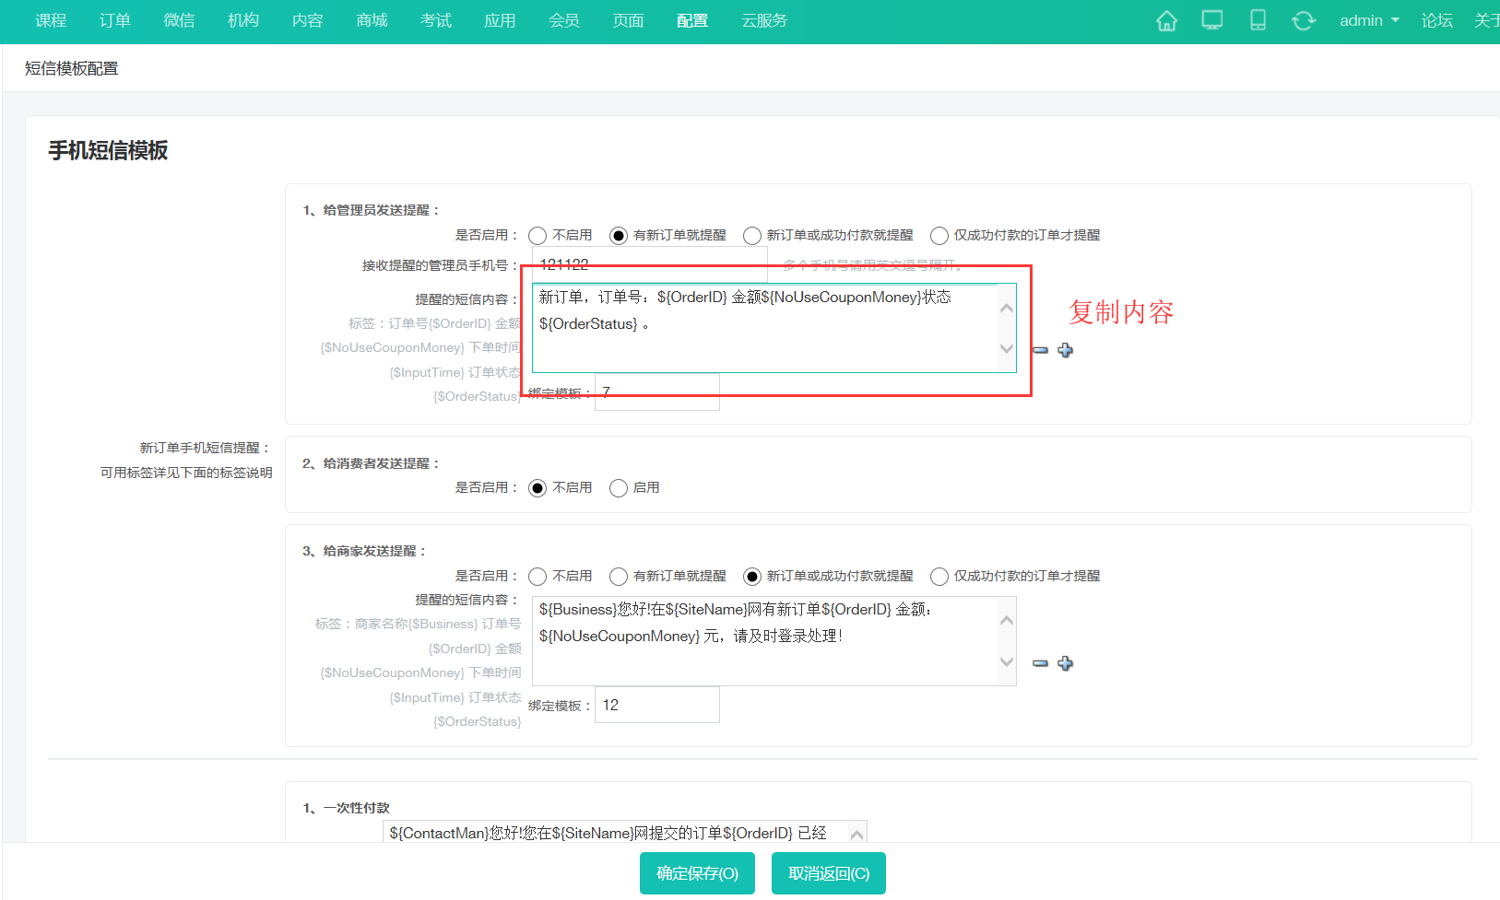Select 不启用 in merchant reminder section
The height and width of the screenshot is (900, 1500).
[x=537, y=576]
